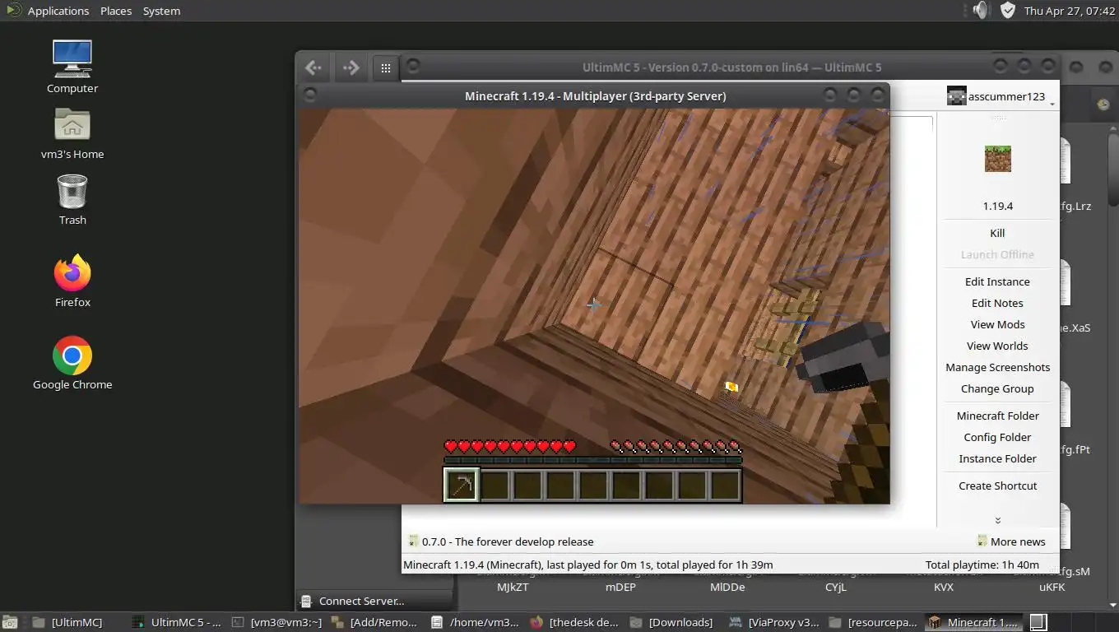
Task: Switch to Minecraft 1... taskbar entry
Action: coord(974,622)
